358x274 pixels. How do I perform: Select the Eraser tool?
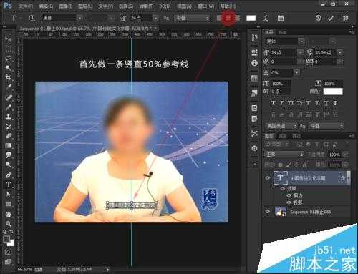click(x=9, y=136)
